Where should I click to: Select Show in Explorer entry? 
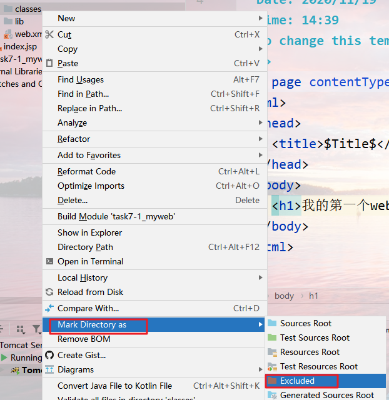pos(154,232)
